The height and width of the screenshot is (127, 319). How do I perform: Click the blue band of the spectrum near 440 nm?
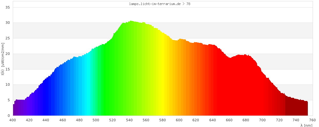pos(46,98)
